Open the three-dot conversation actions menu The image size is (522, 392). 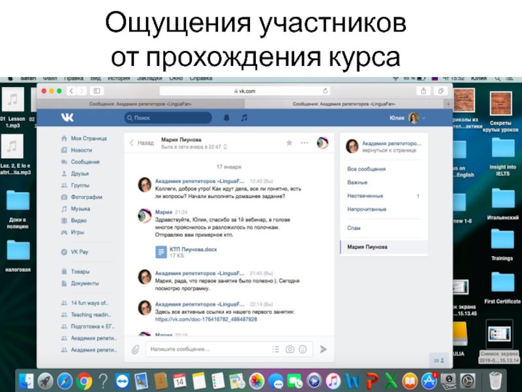click(x=304, y=142)
